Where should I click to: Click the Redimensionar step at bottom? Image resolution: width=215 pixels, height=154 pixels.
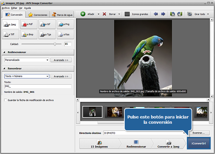[x=136, y=144]
